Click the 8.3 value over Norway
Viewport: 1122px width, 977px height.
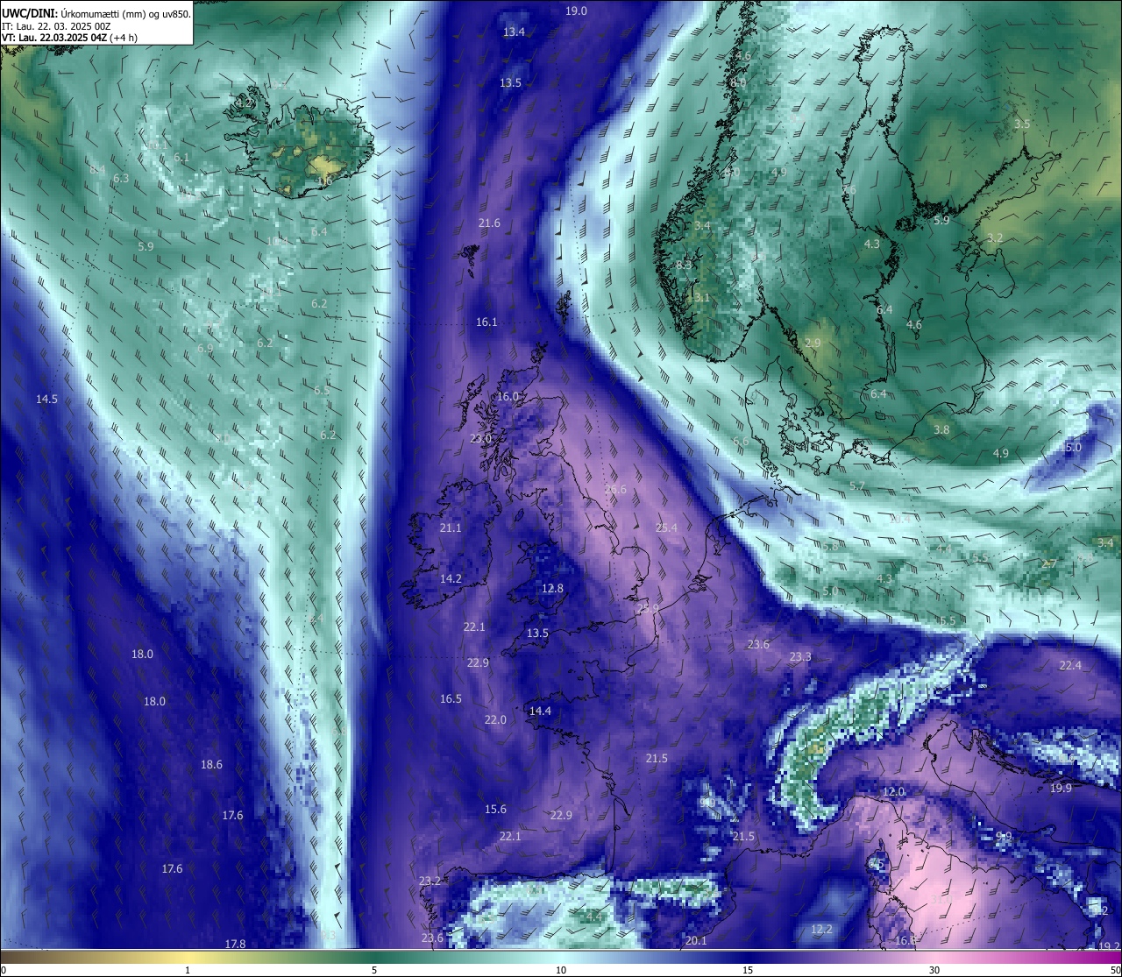point(684,265)
